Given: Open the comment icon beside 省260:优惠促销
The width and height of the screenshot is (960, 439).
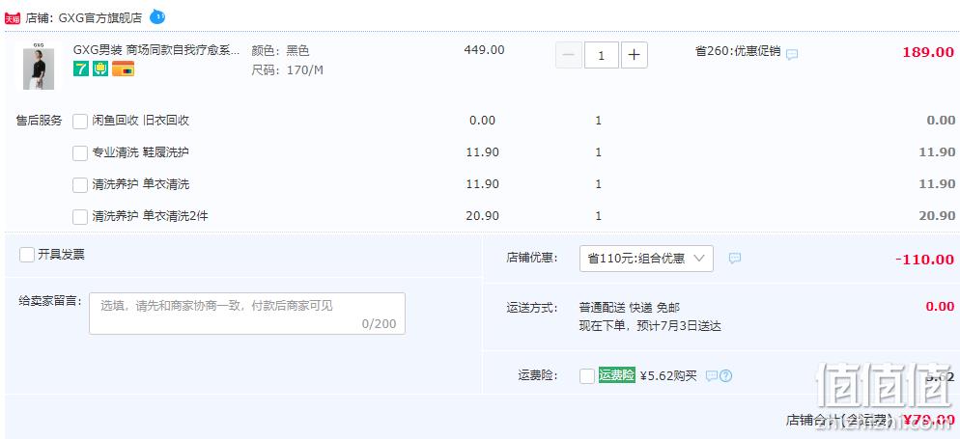Looking at the screenshot, I should (x=792, y=54).
